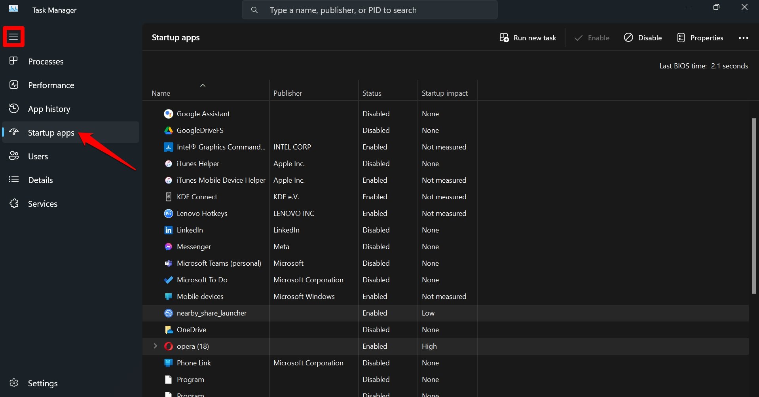Viewport: 759px width, 397px height.
Task: Click the Microsoft Teams (personal) icon
Action: 168,263
